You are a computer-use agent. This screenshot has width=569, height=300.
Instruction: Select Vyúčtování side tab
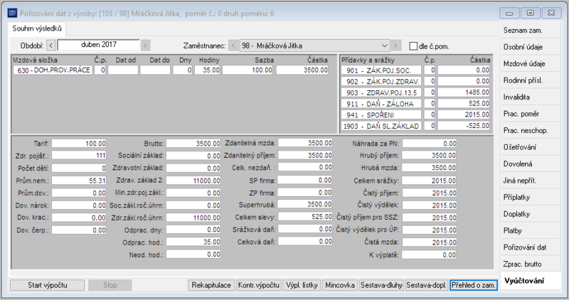(530, 281)
